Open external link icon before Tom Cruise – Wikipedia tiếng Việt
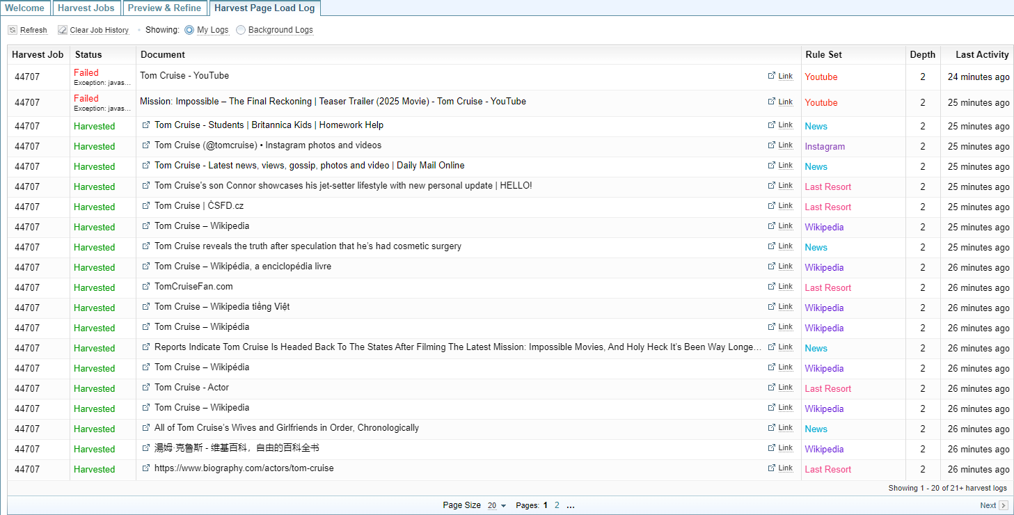The width and height of the screenshot is (1014, 515). [x=146, y=307]
